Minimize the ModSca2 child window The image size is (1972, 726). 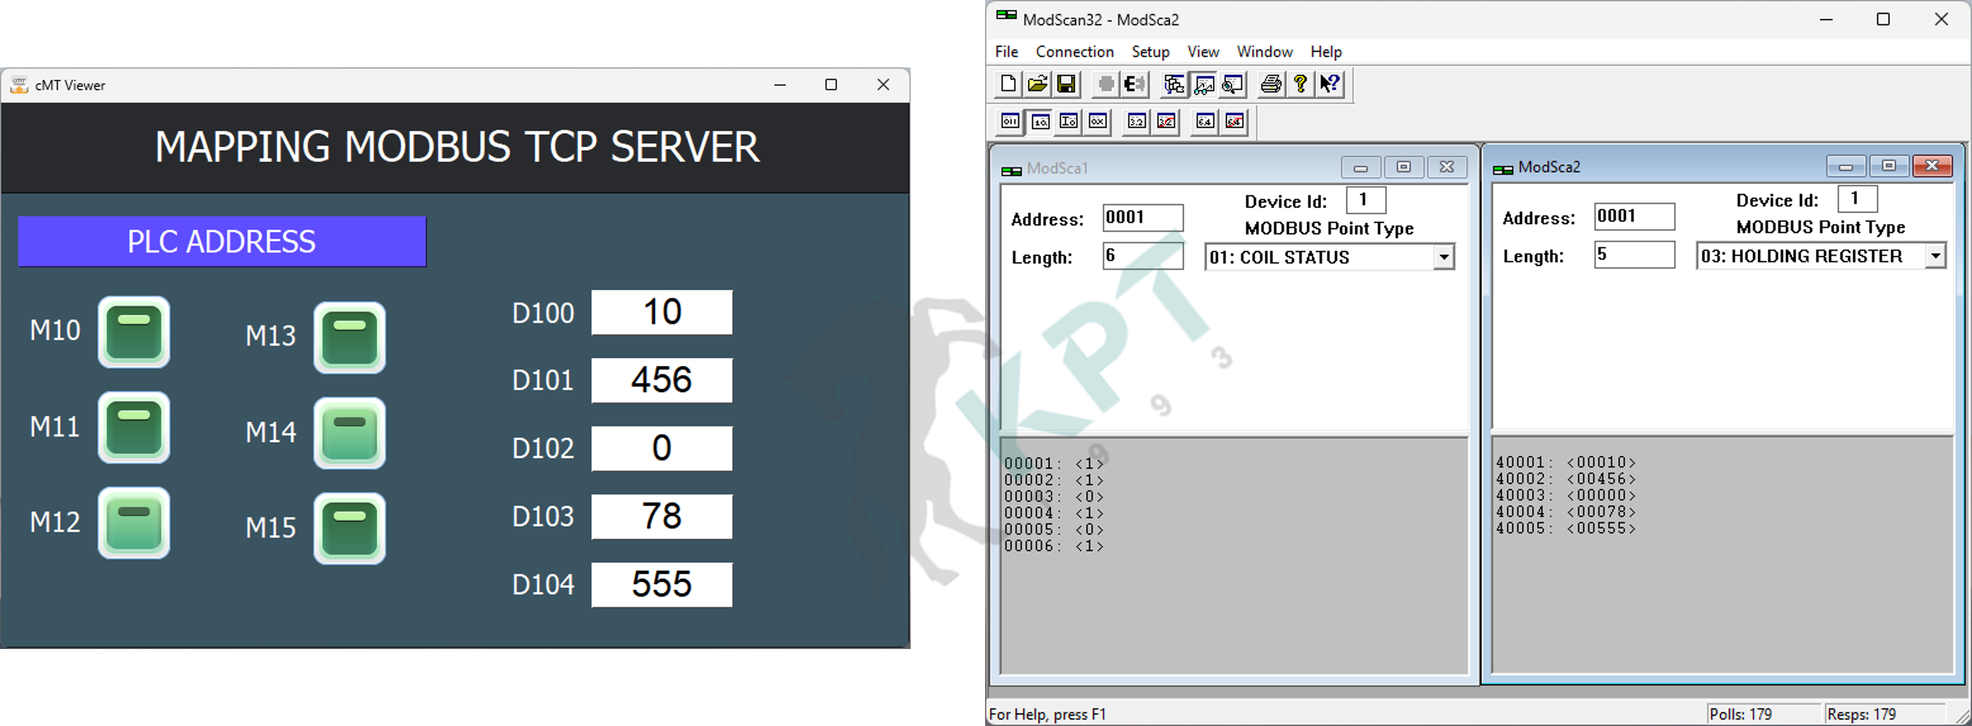point(1846,165)
